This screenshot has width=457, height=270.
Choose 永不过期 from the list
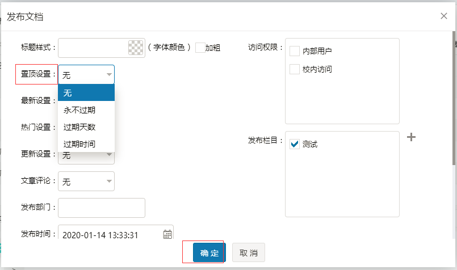point(86,110)
